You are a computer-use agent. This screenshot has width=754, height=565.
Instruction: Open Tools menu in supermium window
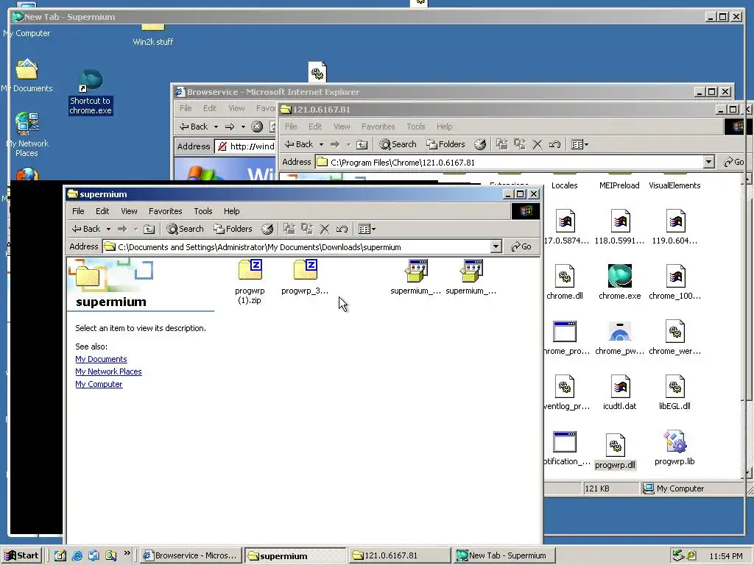tap(203, 211)
